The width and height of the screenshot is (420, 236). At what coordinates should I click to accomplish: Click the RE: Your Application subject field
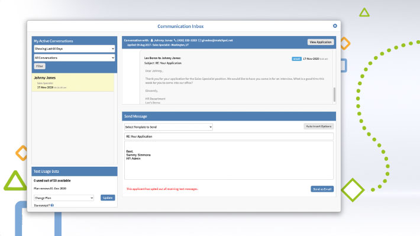pyautogui.click(x=229, y=137)
